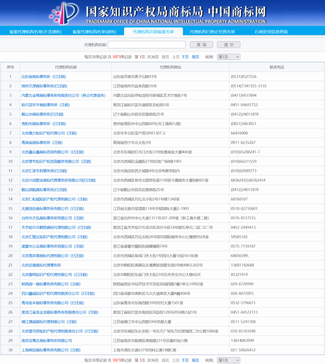Click the China Trademark Office logo emblem

pyautogui.click(x=64, y=13)
